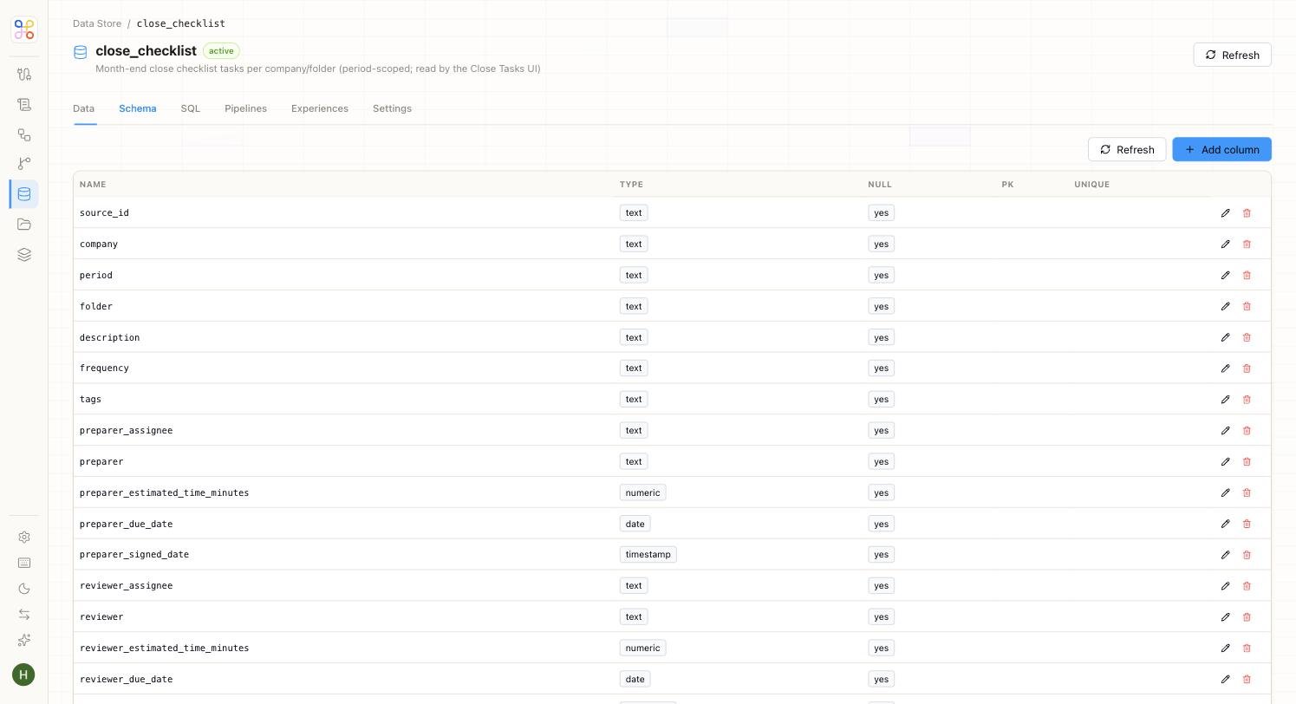Click the yes null value for company
The image size is (1296, 704).
(x=881, y=244)
